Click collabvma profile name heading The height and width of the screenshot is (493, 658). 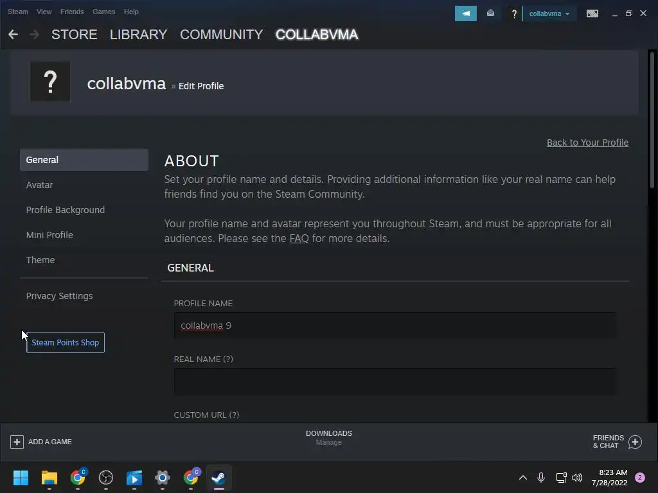(x=127, y=84)
